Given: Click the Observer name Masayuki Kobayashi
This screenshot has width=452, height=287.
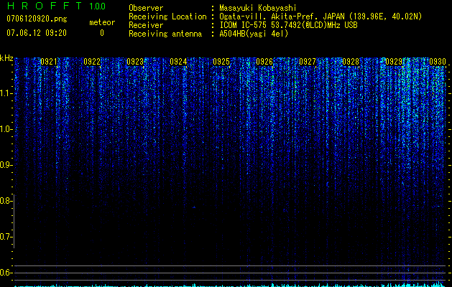Looking at the screenshot, I should (x=258, y=8).
